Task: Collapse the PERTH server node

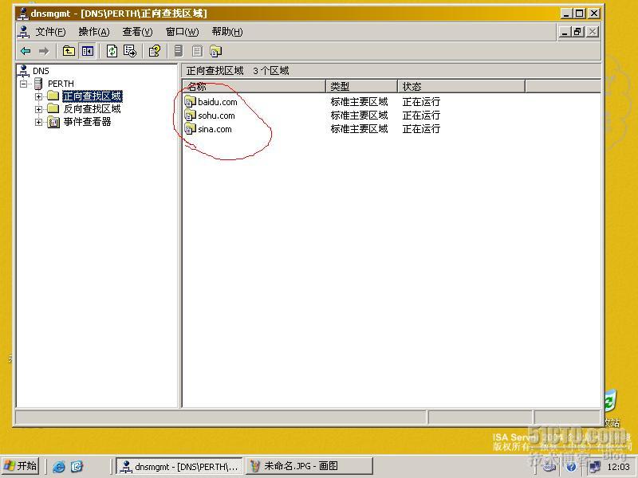Action: click(24, 84)
